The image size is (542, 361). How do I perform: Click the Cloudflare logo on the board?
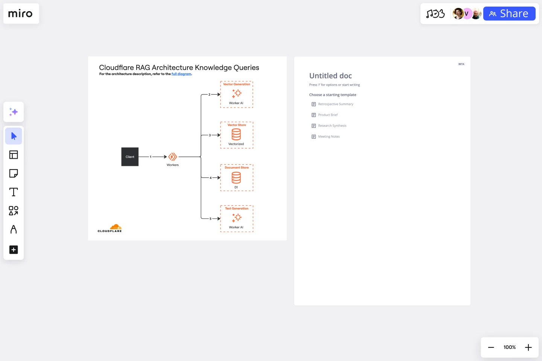click(110, 228)
